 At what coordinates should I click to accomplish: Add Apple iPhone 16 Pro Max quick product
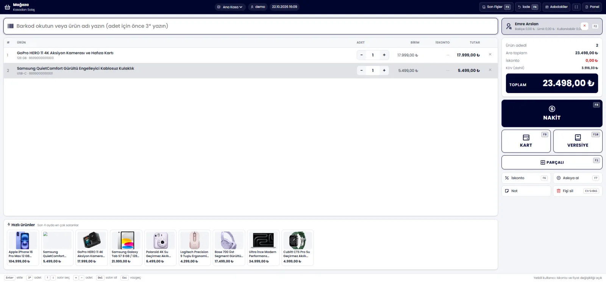(23, 248)
